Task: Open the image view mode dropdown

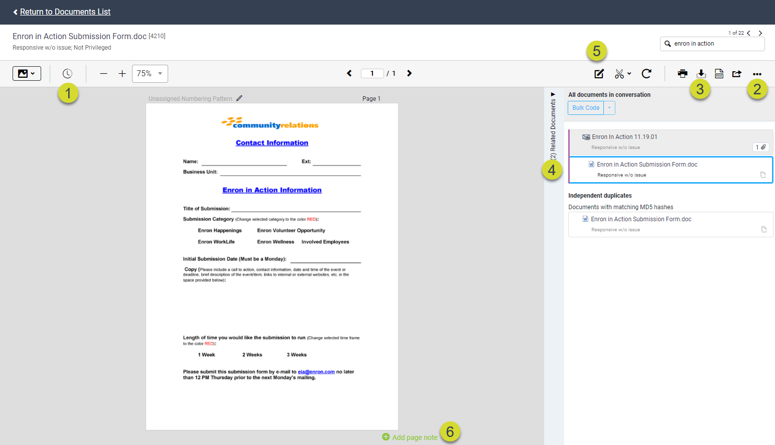Action: coord(27,74)
